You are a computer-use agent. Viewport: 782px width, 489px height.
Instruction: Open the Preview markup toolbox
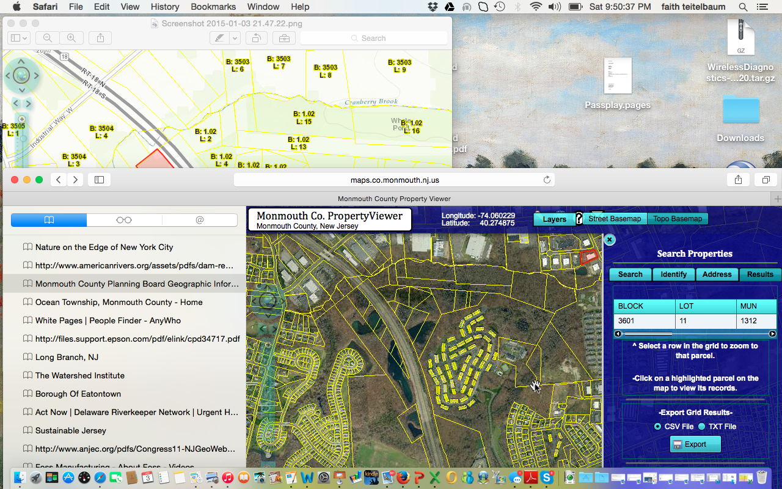pyautogui.click(x=284, y=38)
